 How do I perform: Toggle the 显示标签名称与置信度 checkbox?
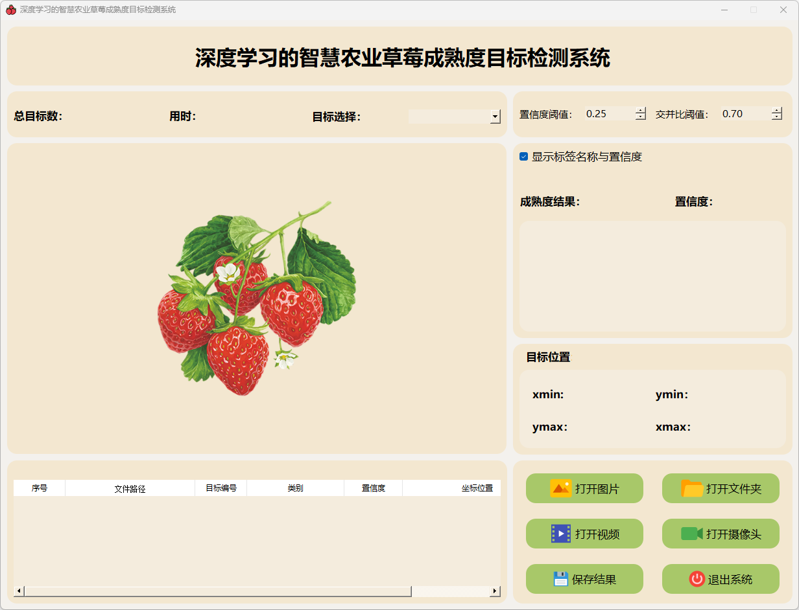point(524,157)
